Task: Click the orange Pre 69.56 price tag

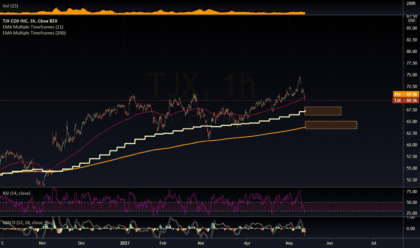Action: point(406,94)
